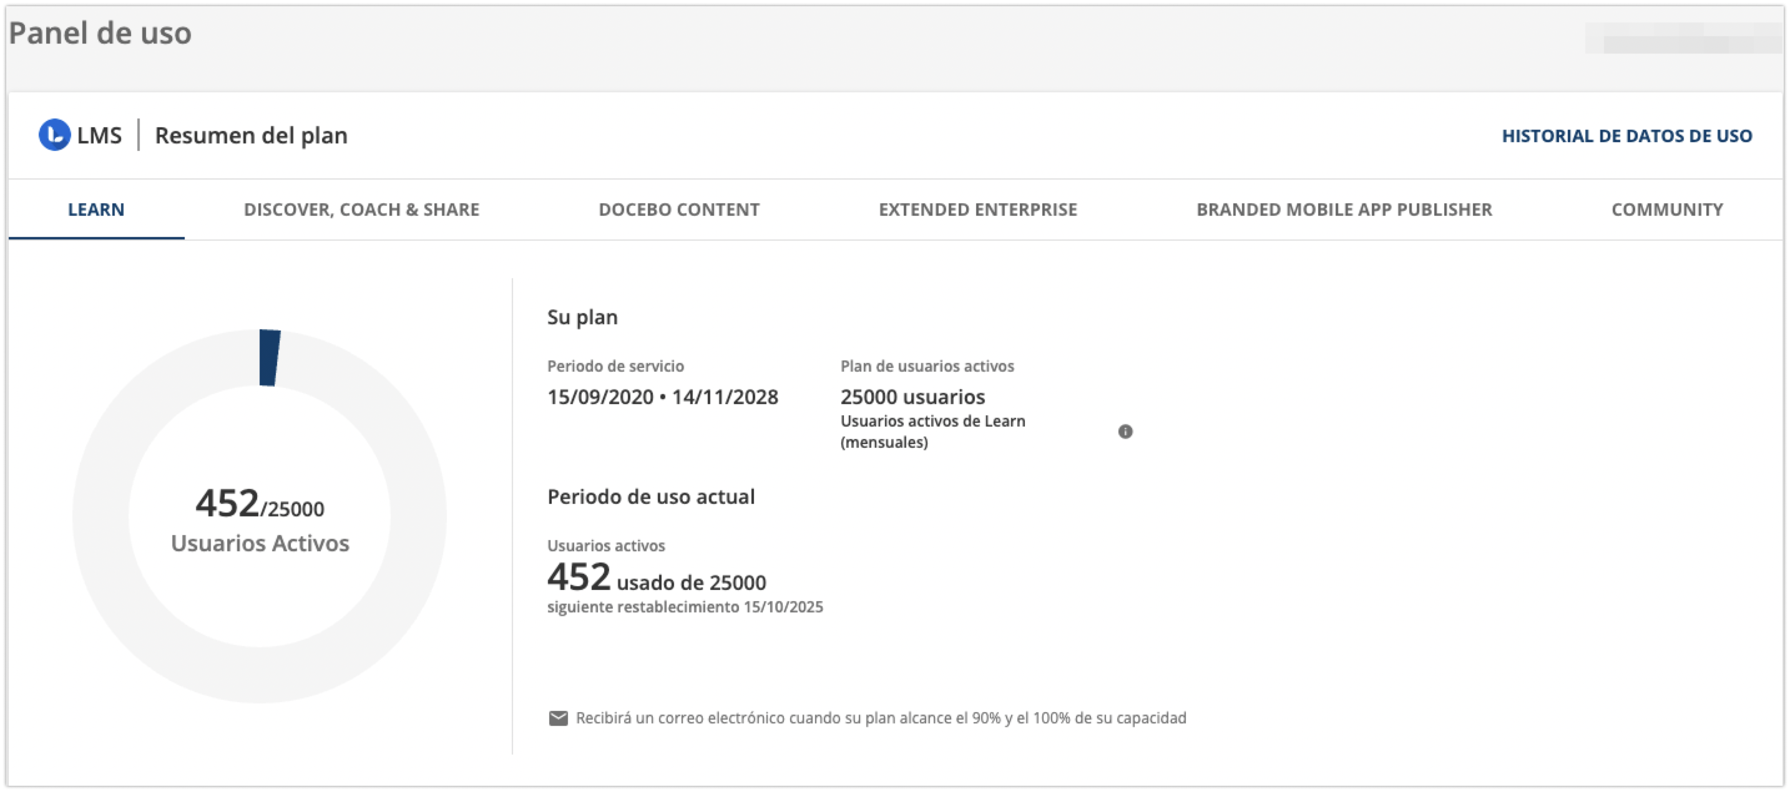Viewport: 1790px width, 792px height.
Task: Click the info icon beside Learn active users
Action: coord(1125,432)
